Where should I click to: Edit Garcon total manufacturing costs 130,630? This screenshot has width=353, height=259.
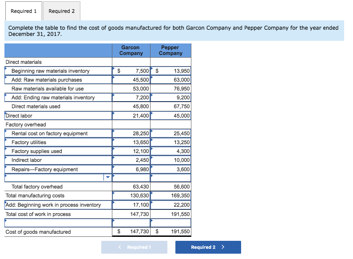pyautogui.click(x=131, y=196)
